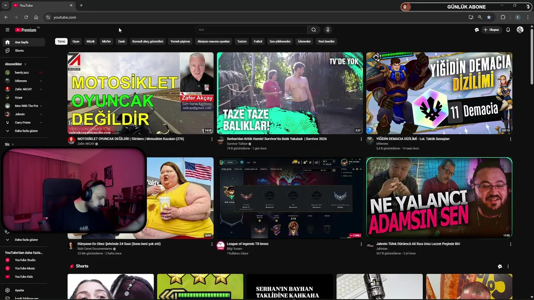Open YouTube Studio from sidebar
The height and width of the screenshot is (300, 534).
point(24,260)
